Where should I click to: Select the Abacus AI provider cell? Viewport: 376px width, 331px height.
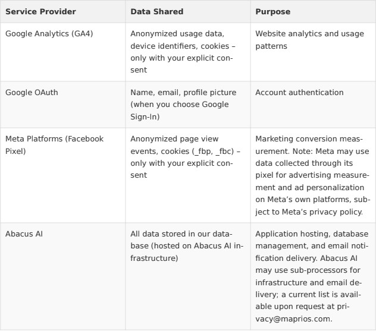[63, 276]
